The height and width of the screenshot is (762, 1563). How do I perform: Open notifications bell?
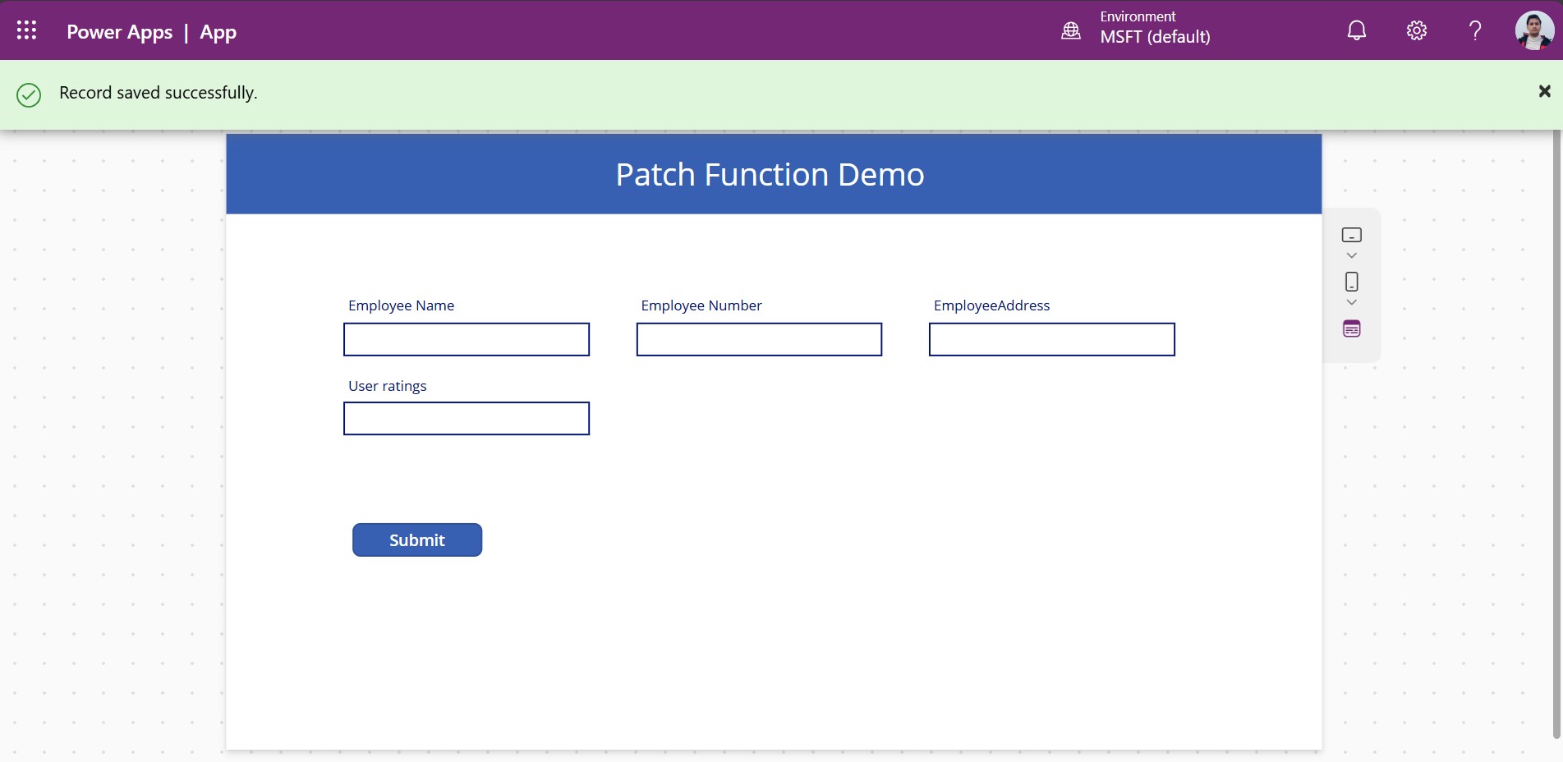(1357, 30)
